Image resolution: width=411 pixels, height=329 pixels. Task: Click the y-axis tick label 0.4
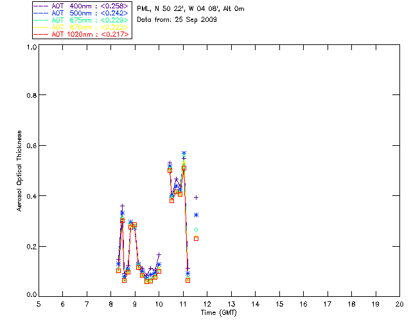[x=31, y=196]
